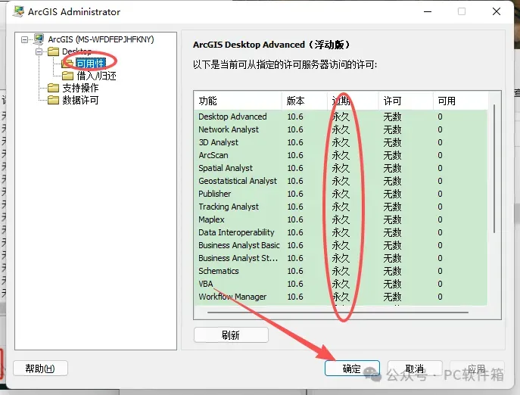This screenshot has height=395, width=520.
Task: Select the VBA row
Action: point(341,284)
